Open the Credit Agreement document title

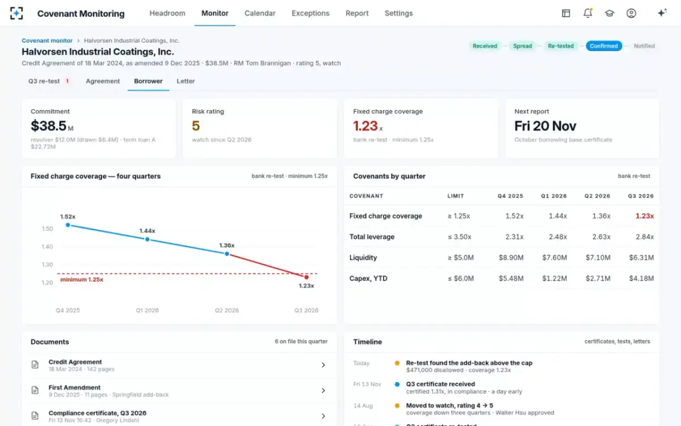pos(75,362)
